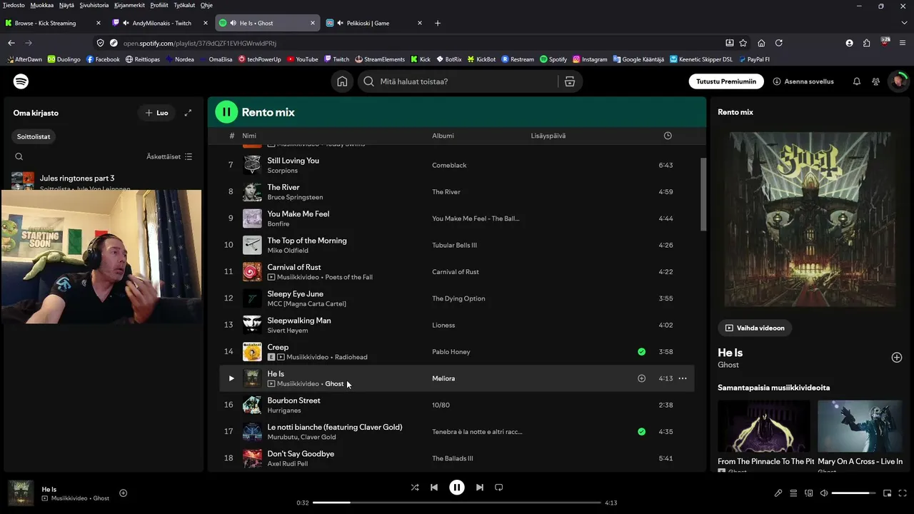Open more options for He Is row
The height and width of the screenshot is (514, 914).
(x=683, y=378)
